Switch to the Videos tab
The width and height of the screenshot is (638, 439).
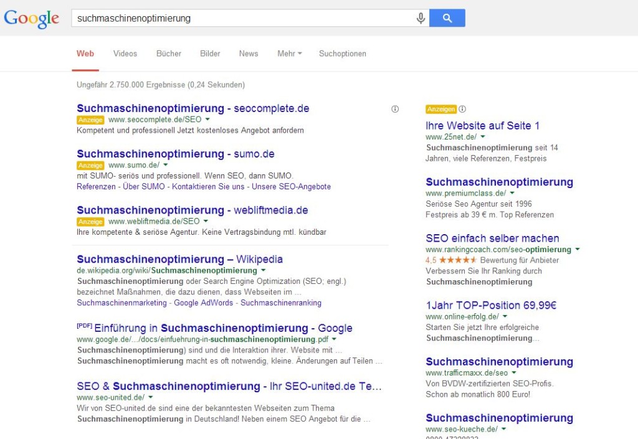point(125,54)
